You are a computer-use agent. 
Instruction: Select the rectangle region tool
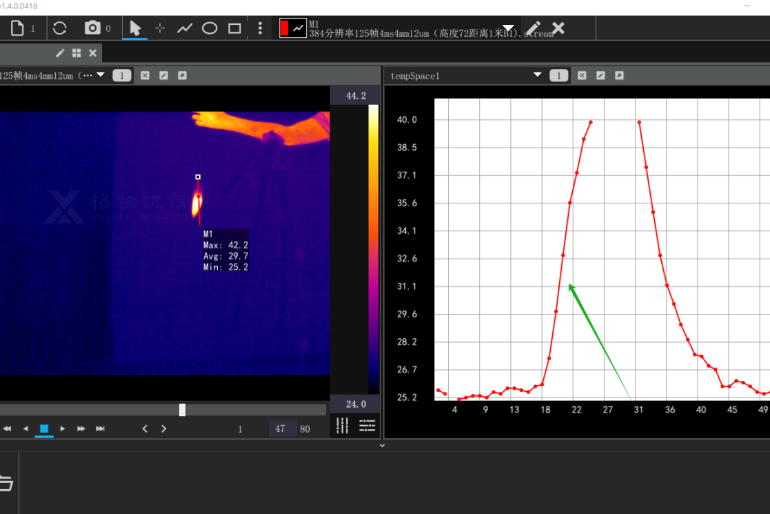click(234, 28)
